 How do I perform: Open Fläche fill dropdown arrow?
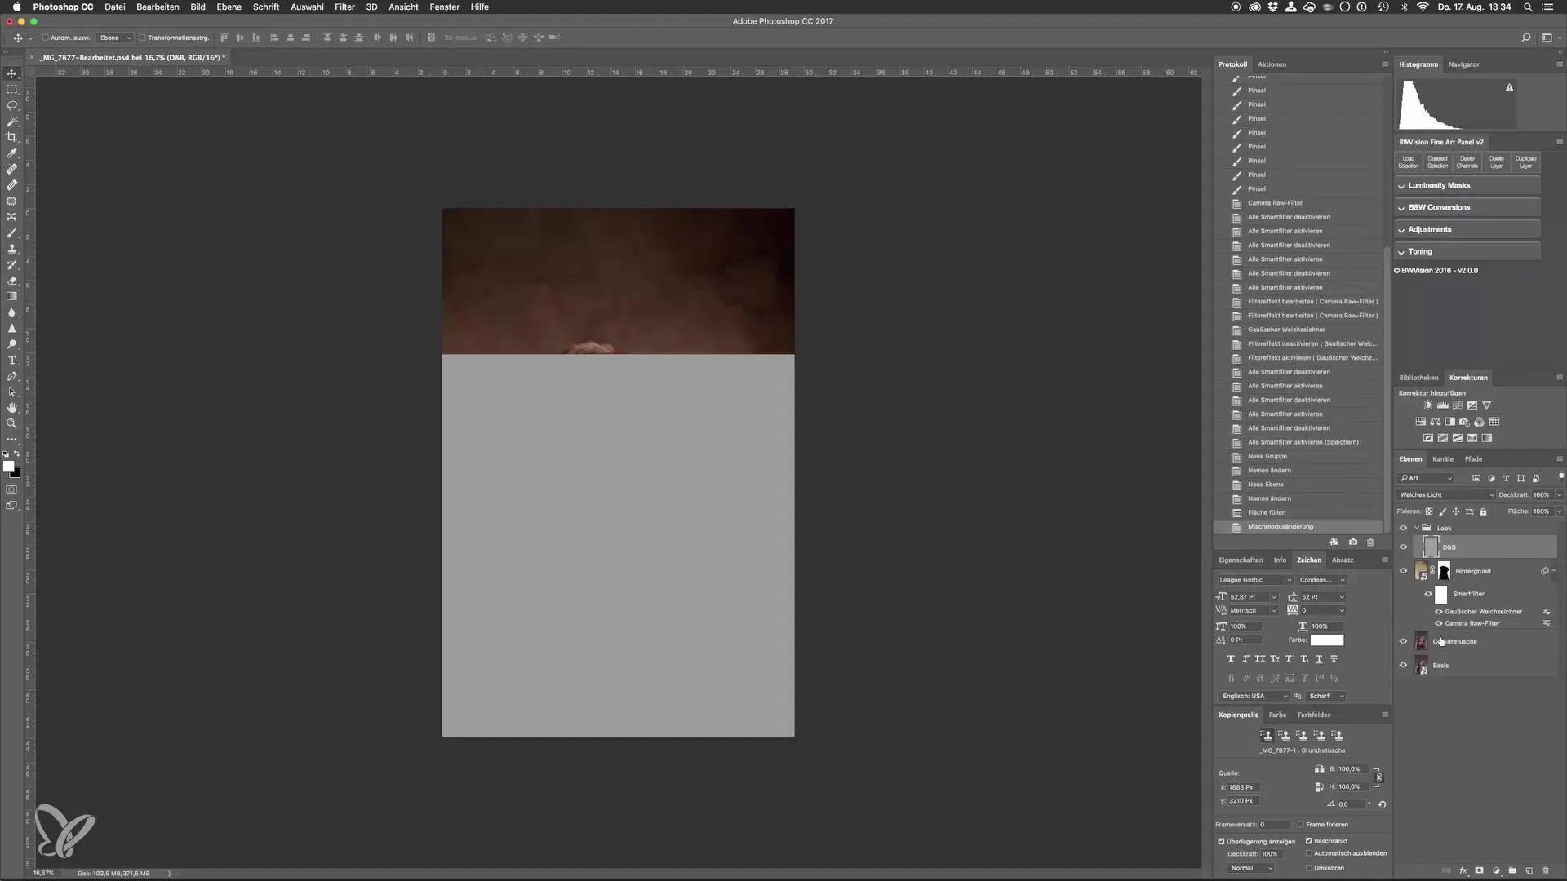click(x=1559, y=511)
